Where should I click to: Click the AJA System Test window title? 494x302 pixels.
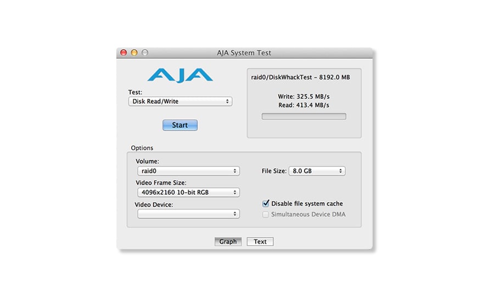click(x=244, y=53)
